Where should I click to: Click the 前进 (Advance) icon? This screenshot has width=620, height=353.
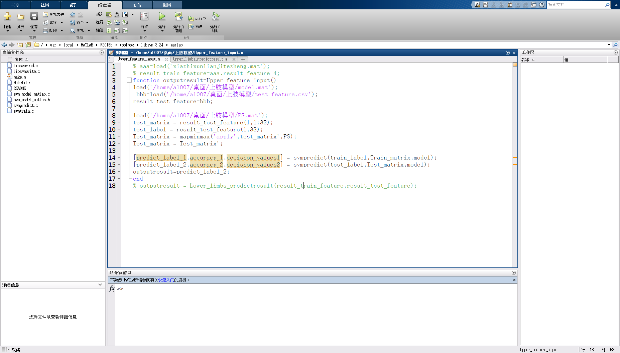tap(191, 26)
